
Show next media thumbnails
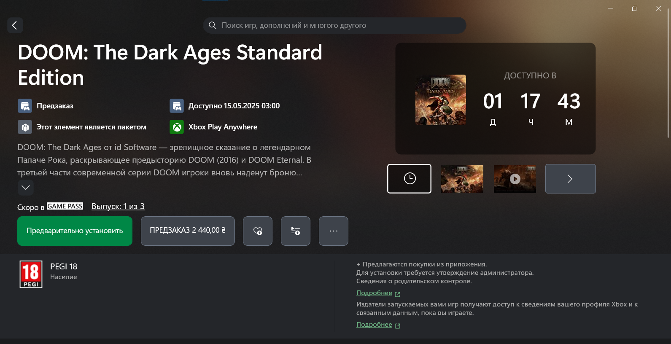pos(570,179)
